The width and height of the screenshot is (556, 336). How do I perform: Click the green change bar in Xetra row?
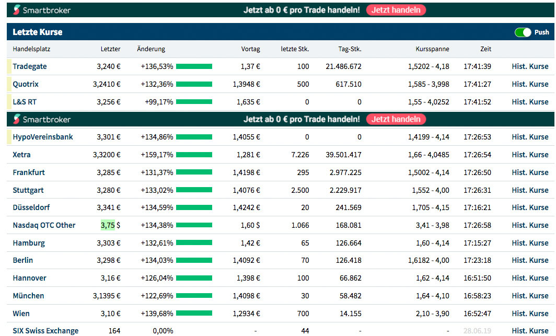pyautogui.click(x=194, y=155)
